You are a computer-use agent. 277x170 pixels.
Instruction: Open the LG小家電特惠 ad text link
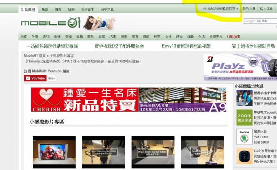coord(265,156)
